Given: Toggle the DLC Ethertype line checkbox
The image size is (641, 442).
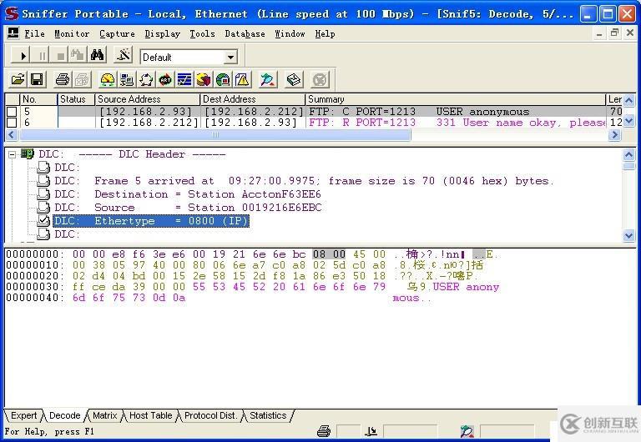Looking at the screenshot, I should coord(43,221).
